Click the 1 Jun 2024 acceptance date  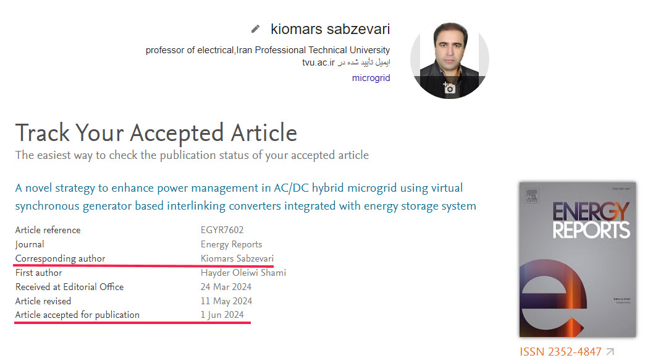click(x=222, y=315)
